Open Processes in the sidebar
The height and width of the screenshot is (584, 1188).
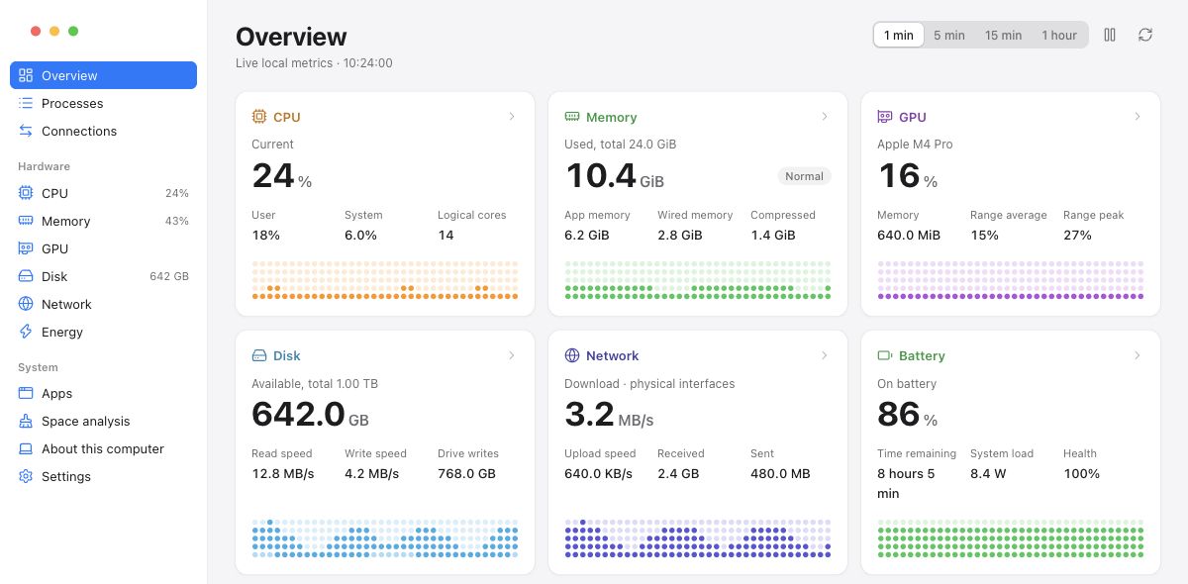[x=103, y=103]
